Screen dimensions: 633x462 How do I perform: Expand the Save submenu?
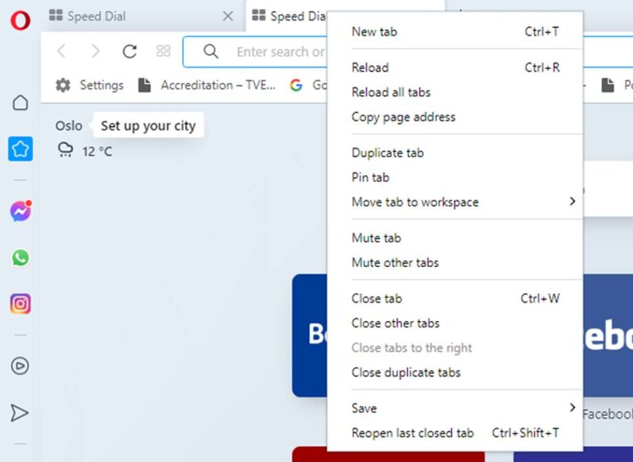[363, 408]
